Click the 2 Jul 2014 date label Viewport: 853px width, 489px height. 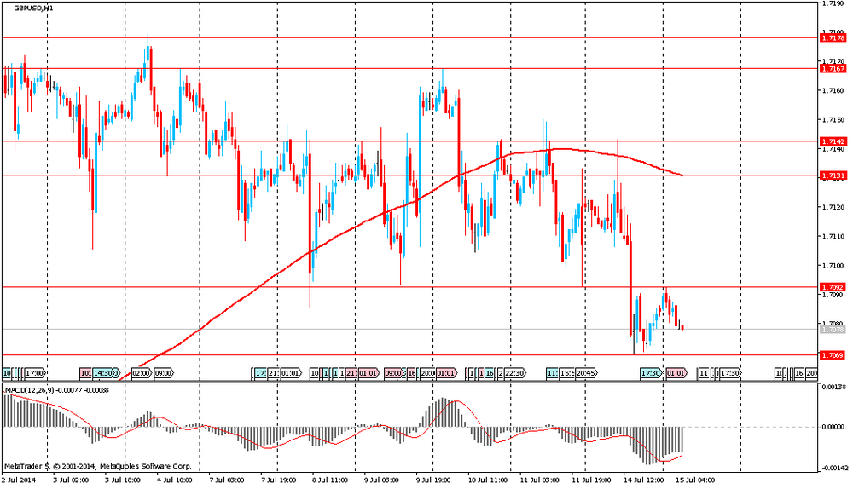click(19, 480)
